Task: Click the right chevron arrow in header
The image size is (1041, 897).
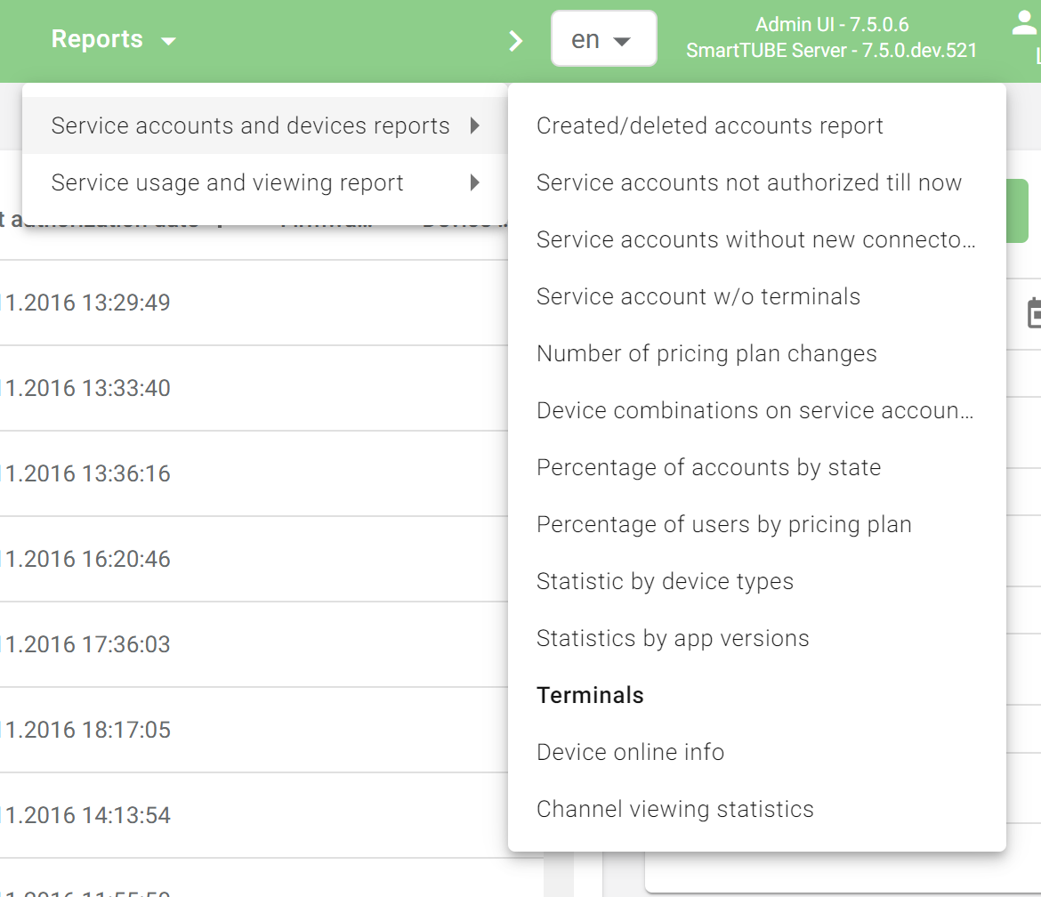Action: click(x=516, y=41)
